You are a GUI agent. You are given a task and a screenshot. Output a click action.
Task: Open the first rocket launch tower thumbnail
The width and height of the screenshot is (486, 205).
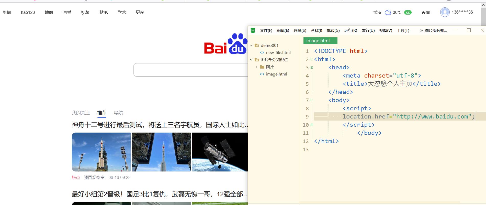(x=101, y=152)
